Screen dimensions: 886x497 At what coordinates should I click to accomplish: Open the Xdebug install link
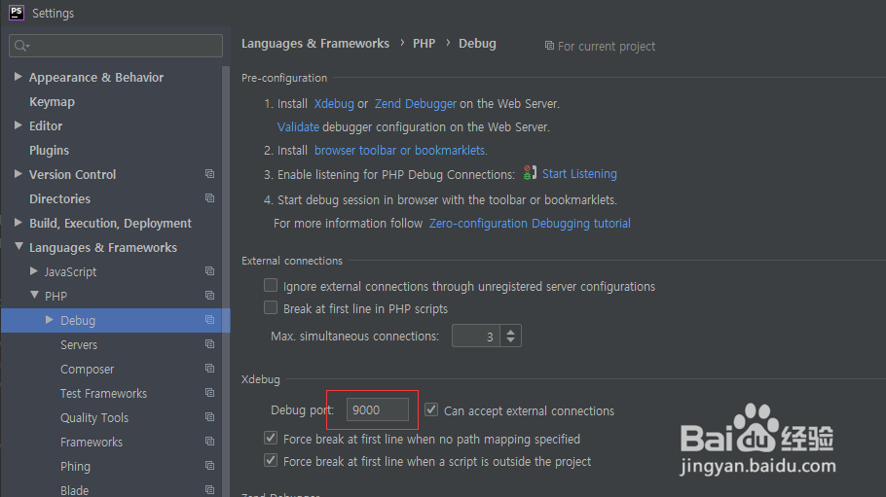click(334, 104)
